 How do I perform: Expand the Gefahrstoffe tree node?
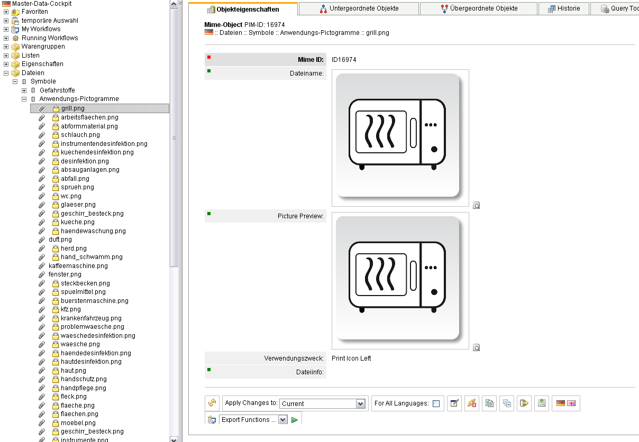coord(24,90)
